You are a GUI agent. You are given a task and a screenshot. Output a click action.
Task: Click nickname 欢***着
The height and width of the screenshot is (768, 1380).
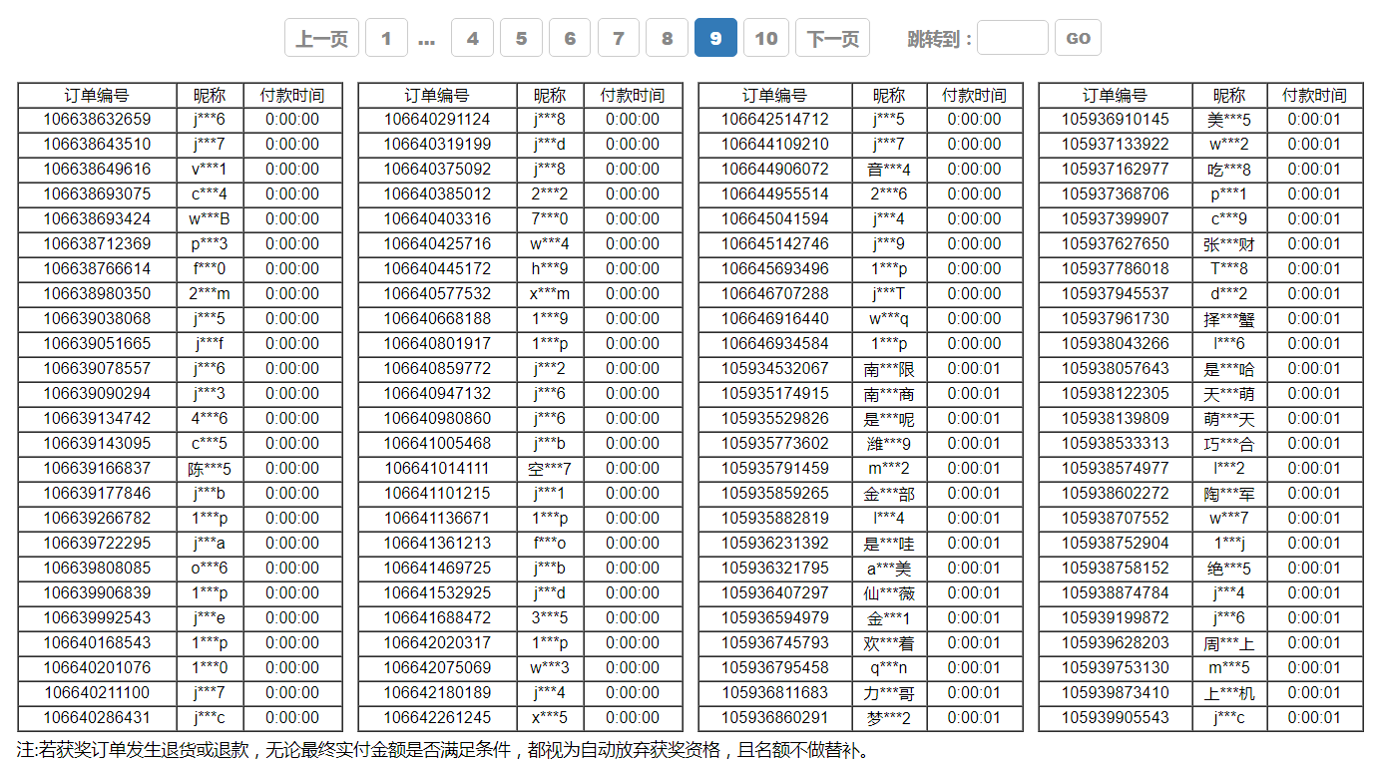(889, 643)
